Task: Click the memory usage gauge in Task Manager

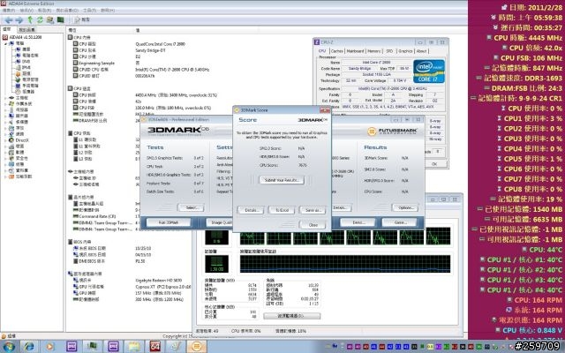Action: pyautogui.click(x=216, y=264)
